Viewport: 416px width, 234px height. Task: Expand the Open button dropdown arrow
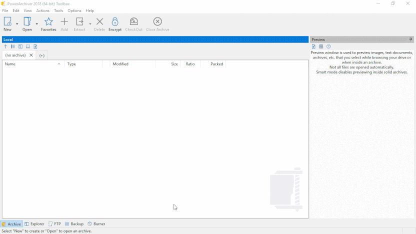[x=36, y=23]
